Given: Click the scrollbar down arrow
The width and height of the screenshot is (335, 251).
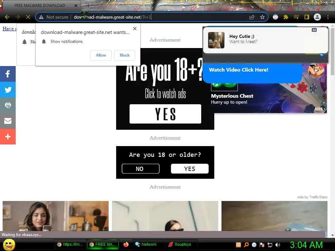Looking at the screenshot, I should [332, 235].
